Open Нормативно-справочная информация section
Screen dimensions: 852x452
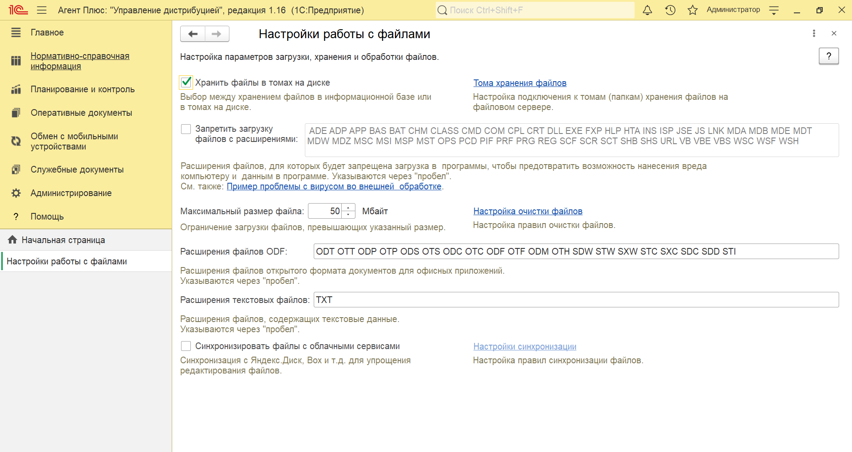pyautogui.click(x=80, y=61)
